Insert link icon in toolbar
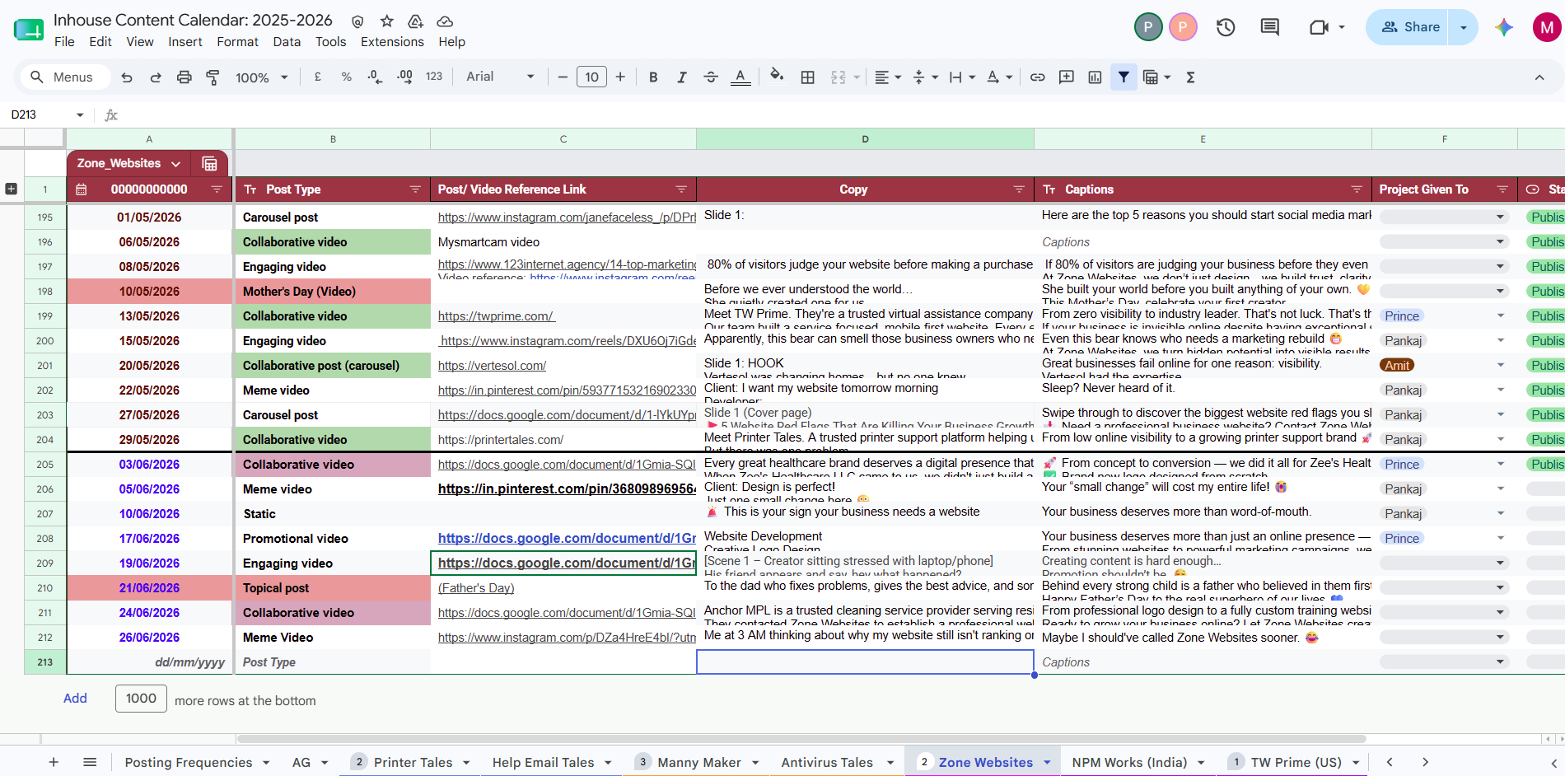This screenshot has width=1565, height=776. (1038, 77)
